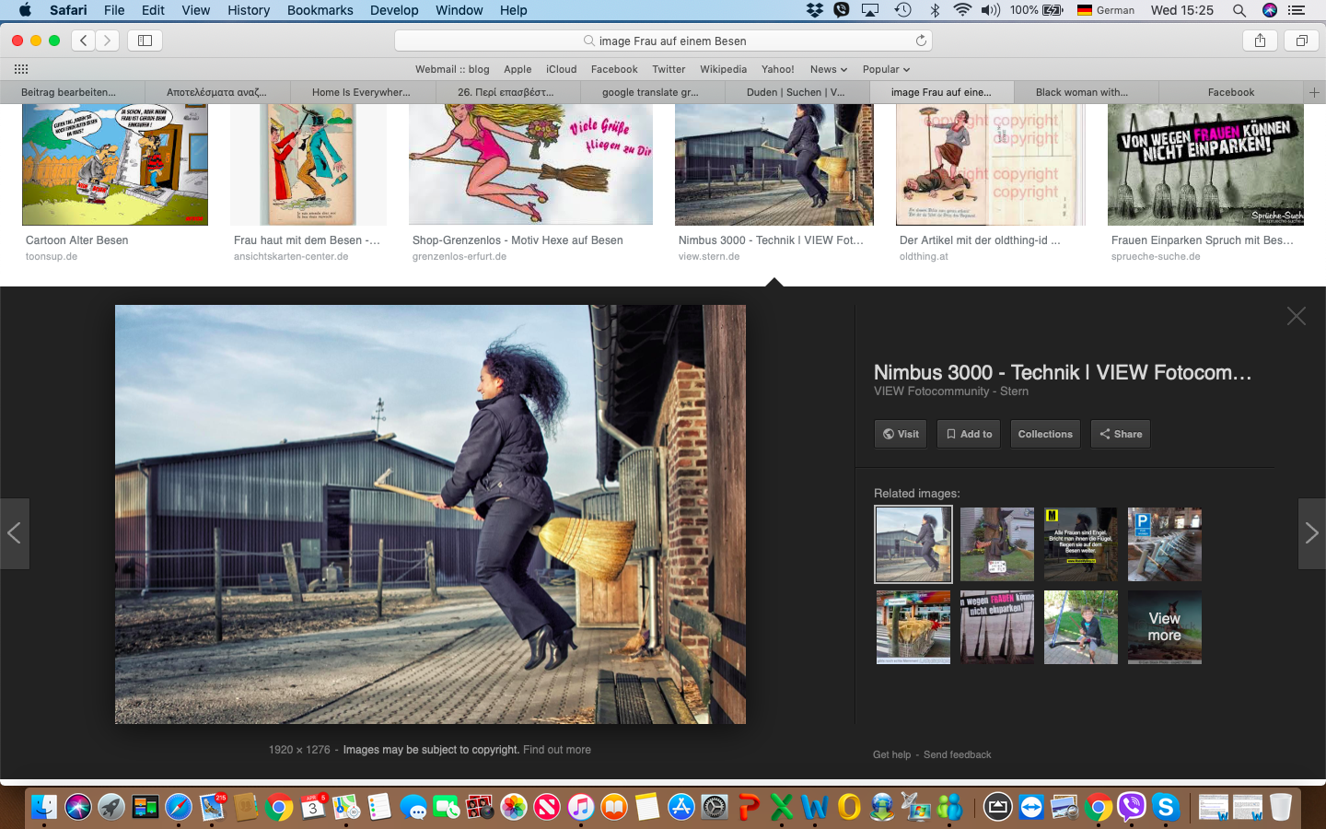Click the address bar search field
This screenshot has width=1326, height=829.
pos(663,41)
